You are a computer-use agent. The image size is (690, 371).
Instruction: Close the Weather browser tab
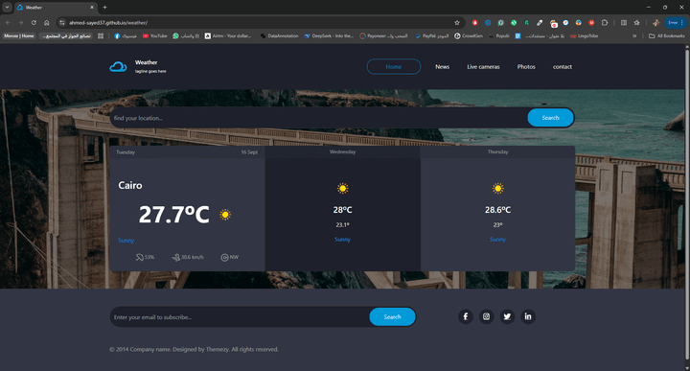[92, 7]
